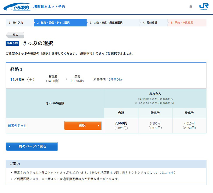213x193 pixels.
Task: Open step 3 人数・座席・乗車券選択
Action: [x=113, y=23]
